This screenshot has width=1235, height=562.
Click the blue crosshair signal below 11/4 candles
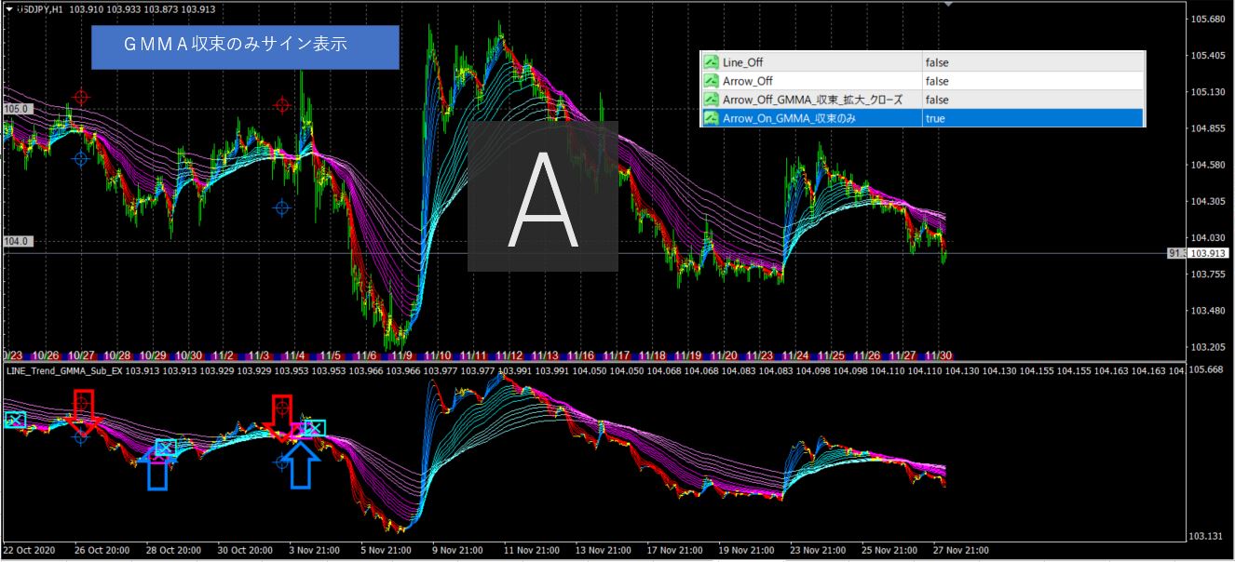tap(282, 207)
